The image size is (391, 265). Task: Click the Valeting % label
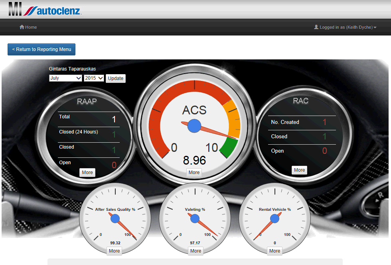(195, 210)
